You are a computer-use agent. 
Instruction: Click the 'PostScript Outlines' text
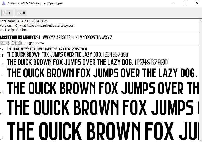point(14,30)
